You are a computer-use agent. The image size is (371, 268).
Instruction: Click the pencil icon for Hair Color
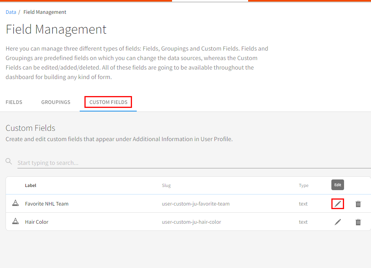click(338, 222)
